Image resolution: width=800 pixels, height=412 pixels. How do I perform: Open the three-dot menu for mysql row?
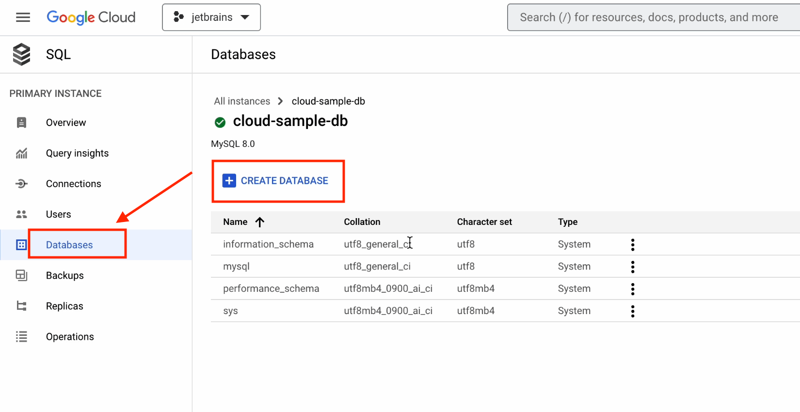point(632,267)
